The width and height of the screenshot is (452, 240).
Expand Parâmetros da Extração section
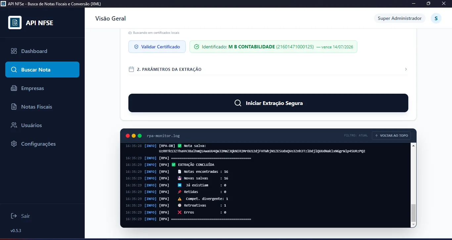[268, 69]
